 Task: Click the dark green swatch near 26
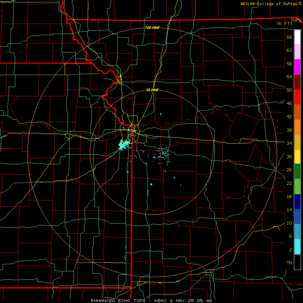pos(297,171)
